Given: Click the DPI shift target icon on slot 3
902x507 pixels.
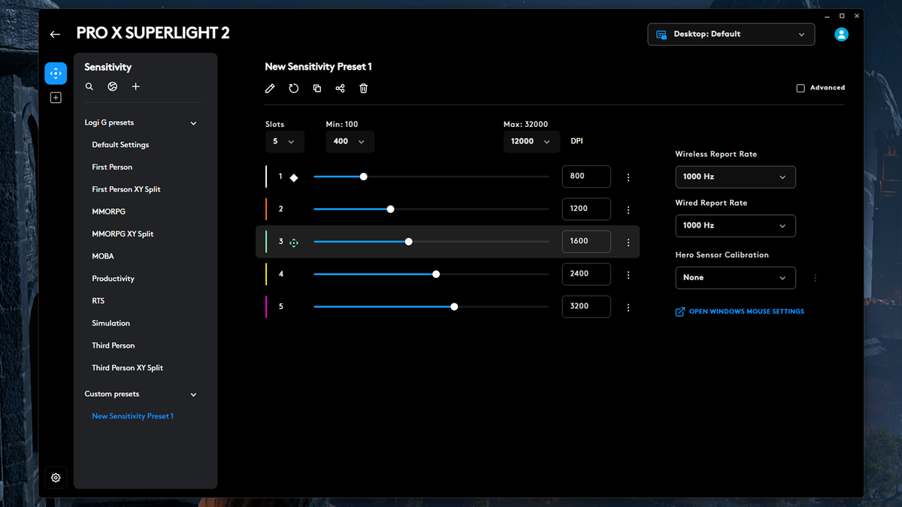Looking at the screenshot, I should coord(294,243).
